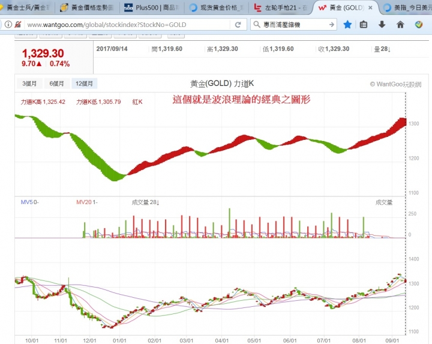Close the 黃金 (GOLD) tab
The image size is (432, 344).
pyautogui.click(x=369, y=8)
